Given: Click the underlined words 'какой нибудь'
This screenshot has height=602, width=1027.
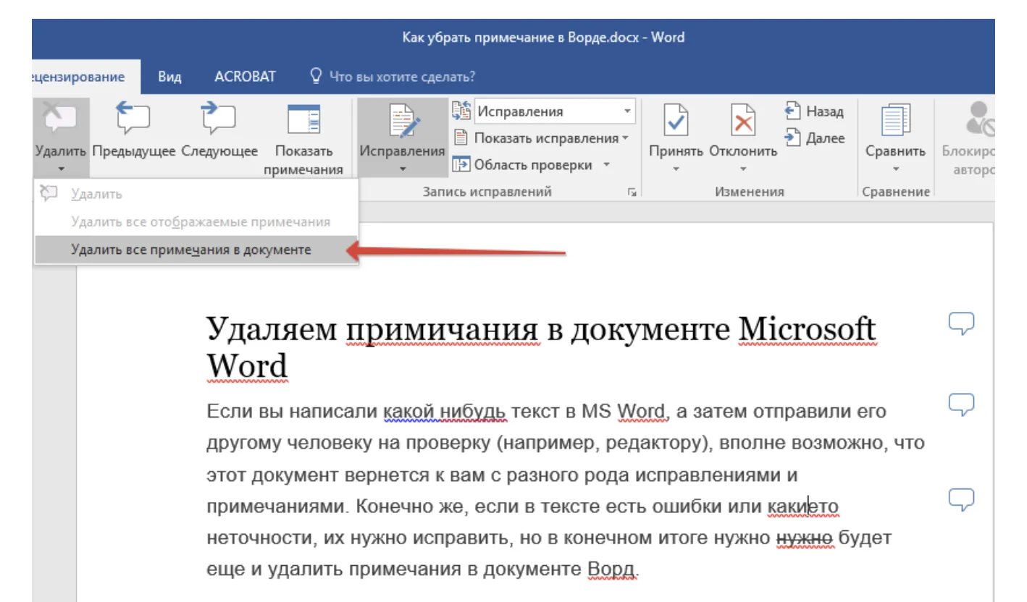Looking at the screenshot, I should (x=443, y=412).
